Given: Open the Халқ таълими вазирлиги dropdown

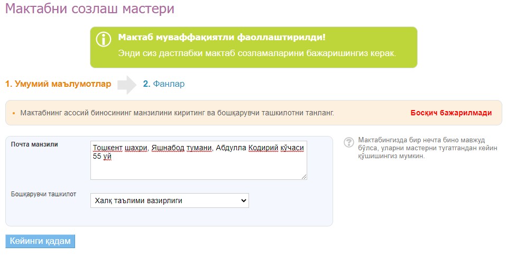Looking at the screenshot, I should pos(169,201).
